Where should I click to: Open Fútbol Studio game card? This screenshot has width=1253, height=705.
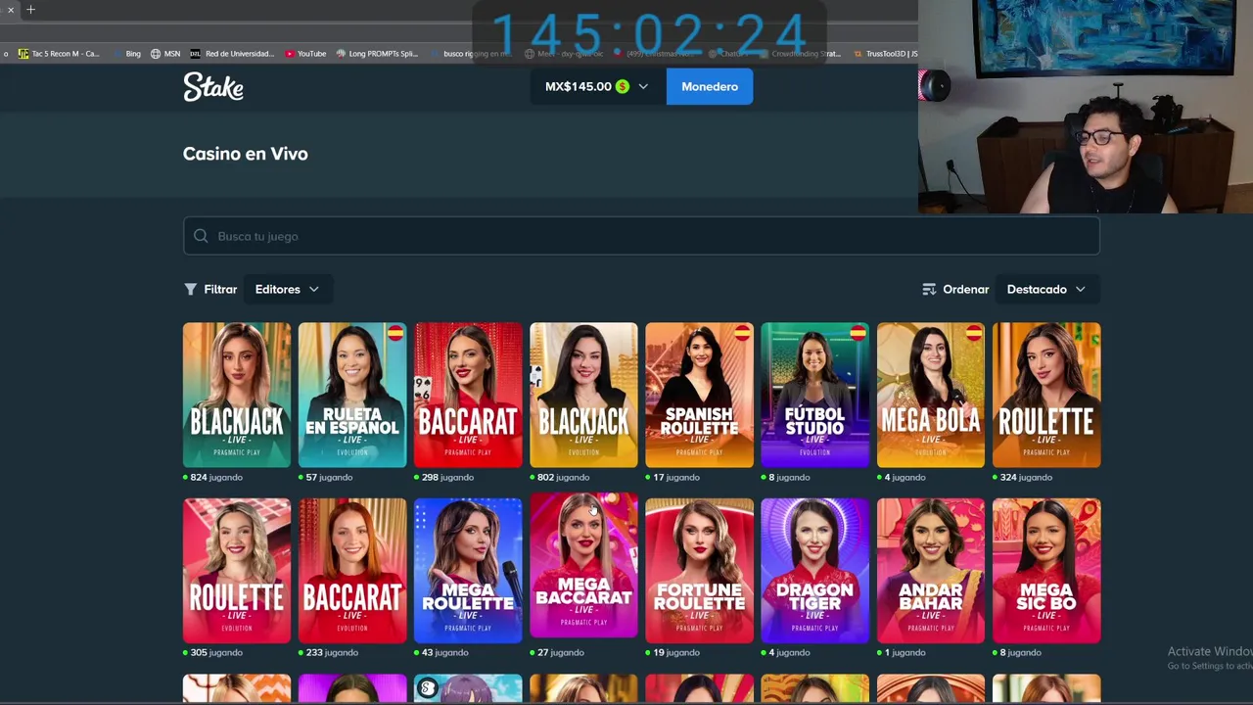[x=814, y=395]
